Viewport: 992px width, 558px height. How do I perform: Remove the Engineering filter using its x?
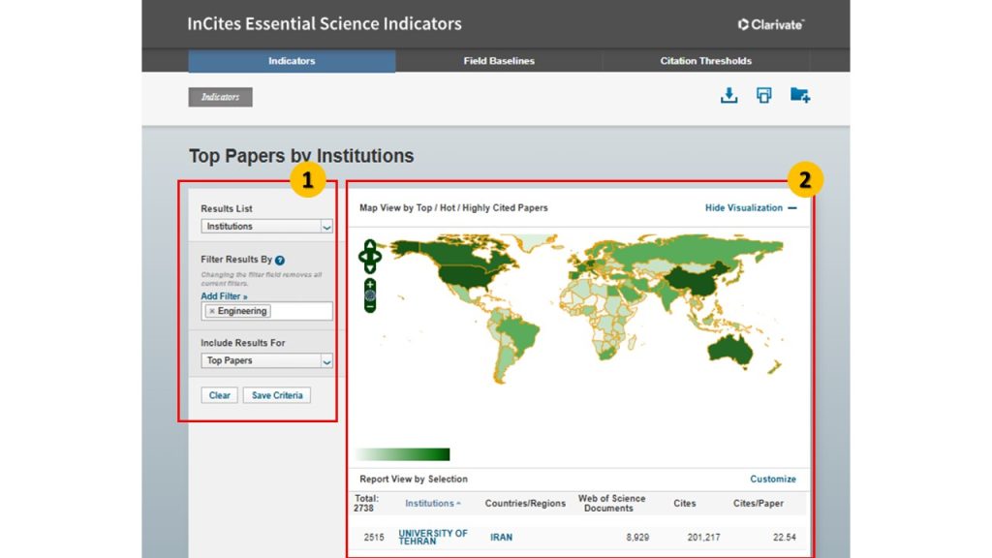click(212, 311)
